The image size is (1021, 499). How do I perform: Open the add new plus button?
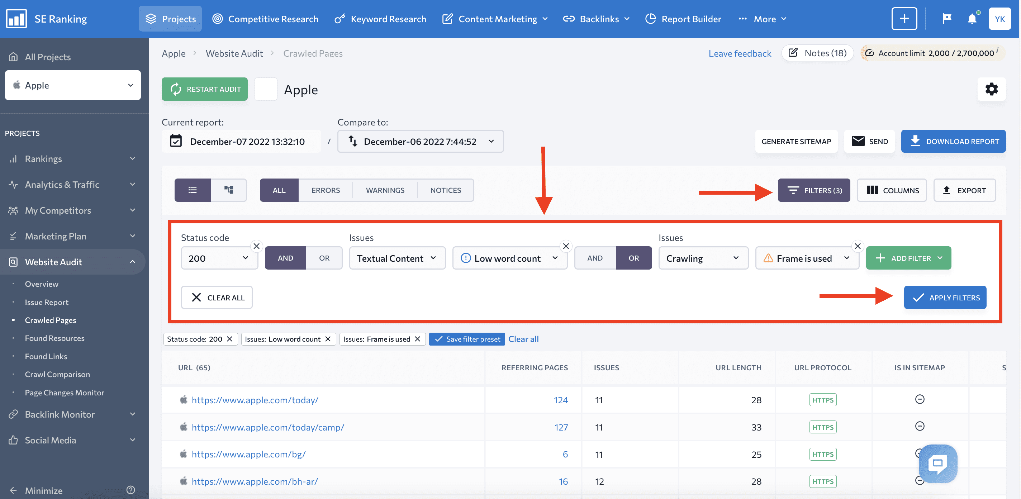(904, 19)
